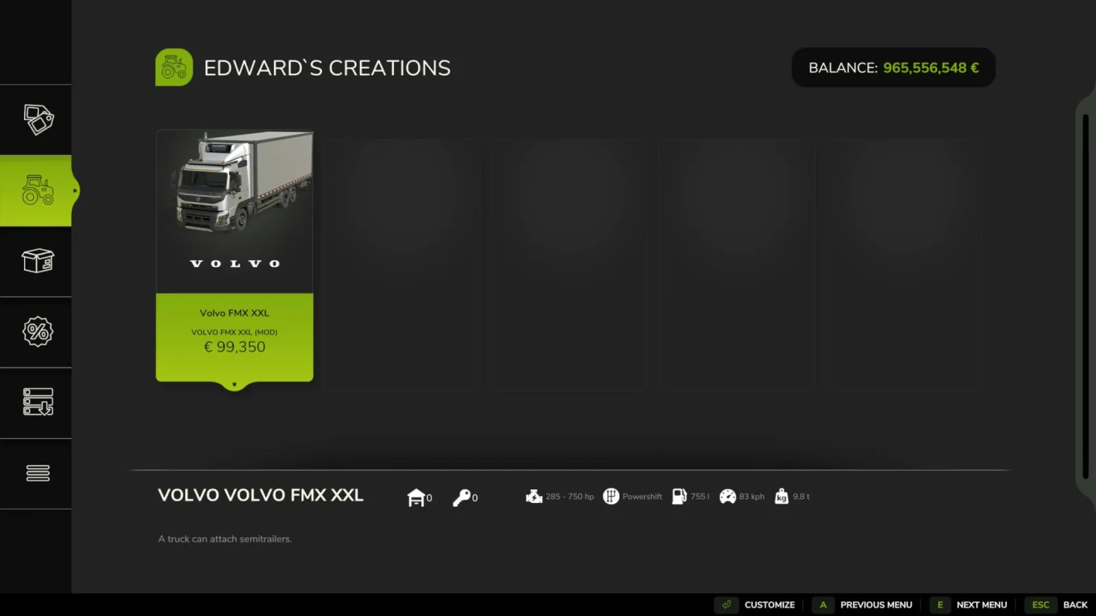
Task: Click the owned garage icon showing 0
Action: [416, 498]
